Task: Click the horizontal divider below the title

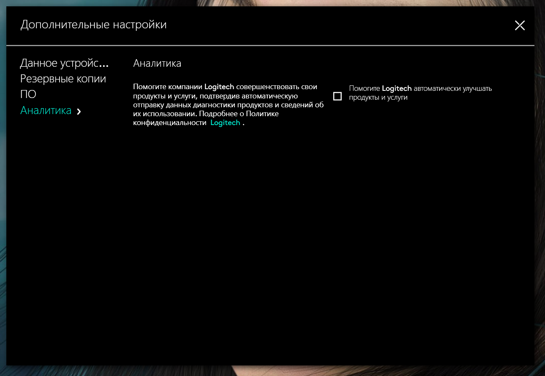Action: [x=270, y=45]
